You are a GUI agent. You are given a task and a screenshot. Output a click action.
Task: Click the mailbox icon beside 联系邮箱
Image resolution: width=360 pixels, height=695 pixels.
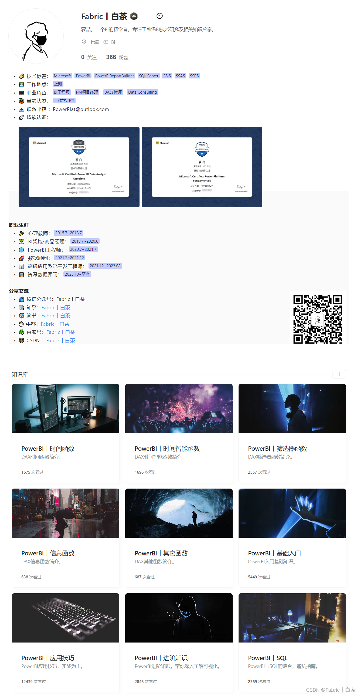pyautogui.click(x=22, y=109)
